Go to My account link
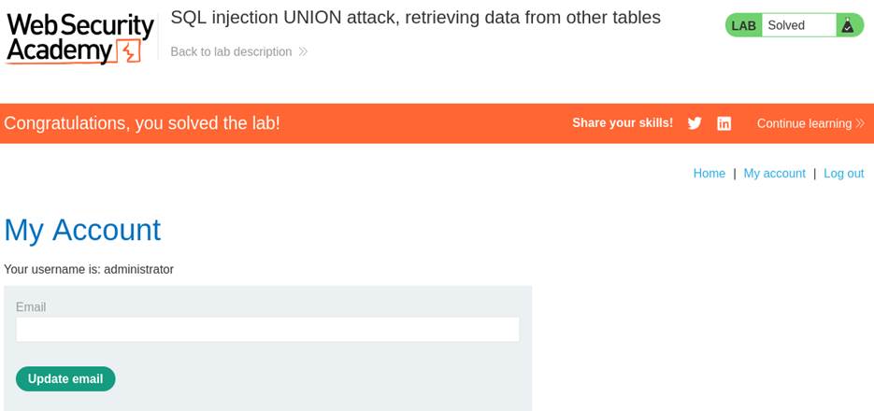The image size is (874, 411). click(774, 174)
